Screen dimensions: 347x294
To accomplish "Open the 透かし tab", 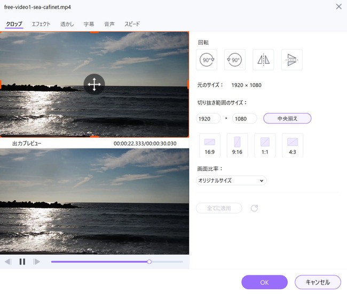I will click(x=67, y=24).
